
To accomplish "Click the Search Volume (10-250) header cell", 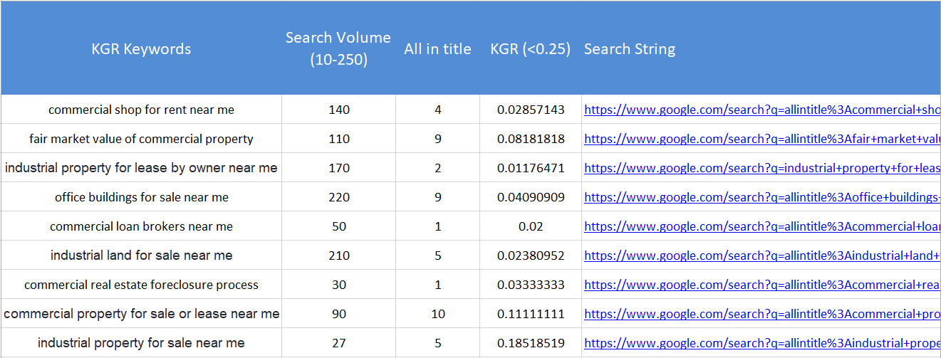I will tap(338, 48).
